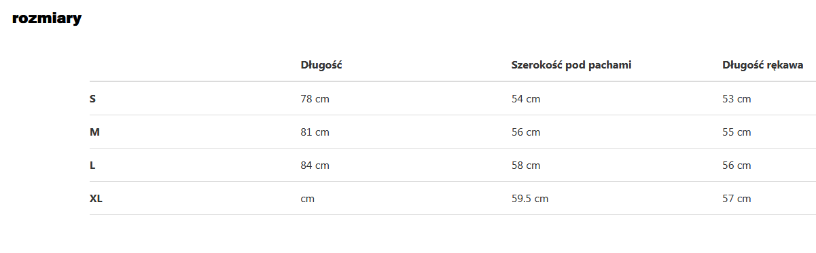Click the 55 cm sleeve value
The width and height of the screenshot is (816, 253).
pos(737,132)
